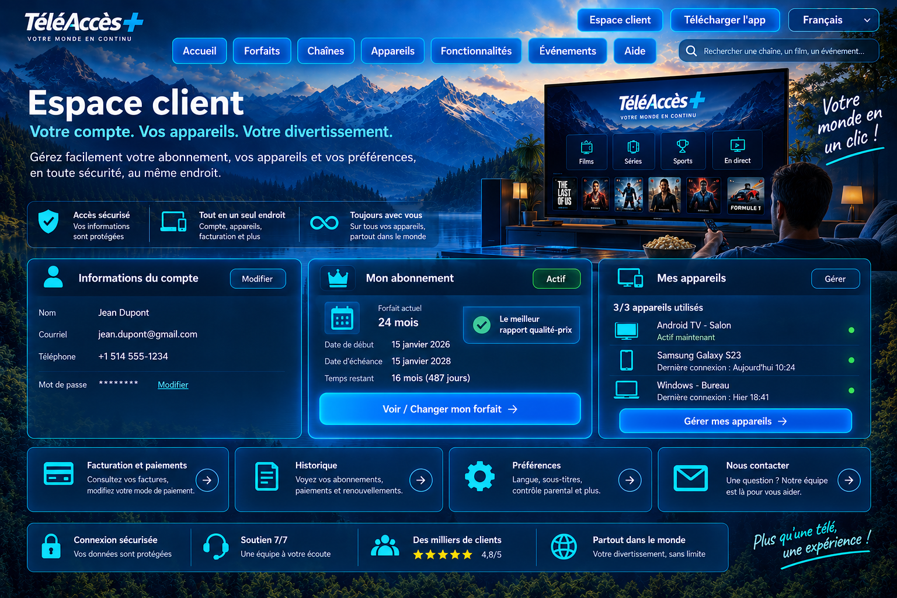Click the Formule 1 thumbnail on TV

(x=746, y=194)
